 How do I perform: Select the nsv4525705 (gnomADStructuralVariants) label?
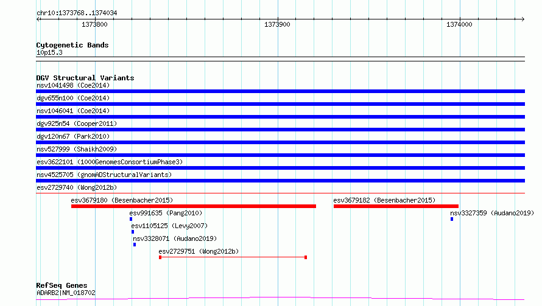(104, 175)
